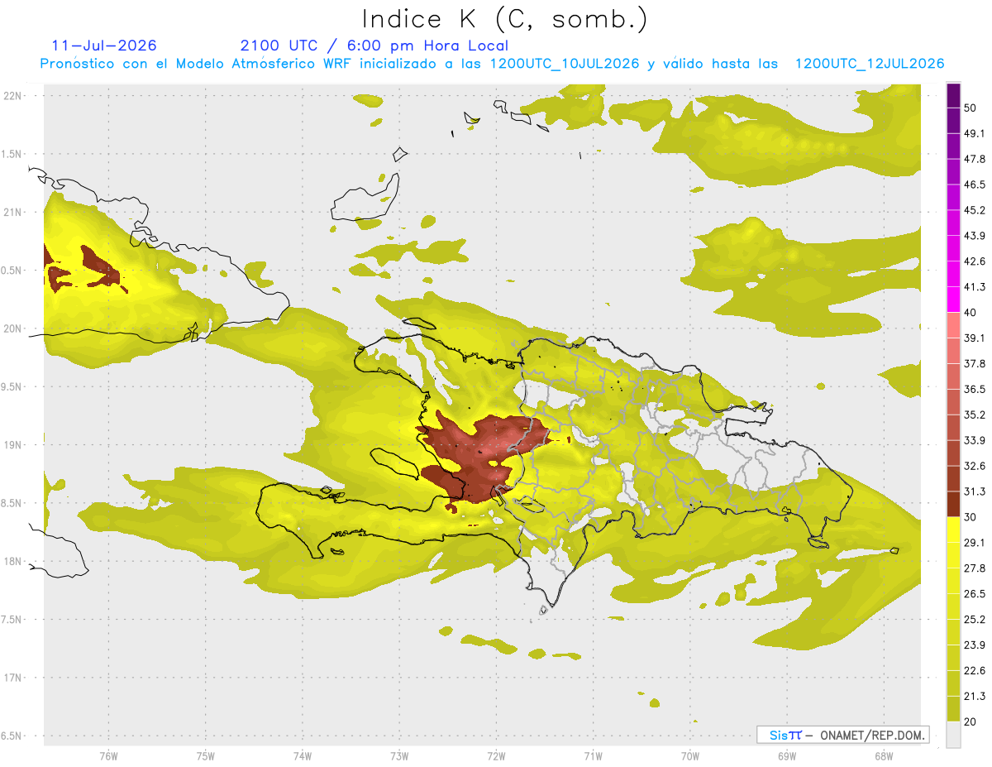Click the '42.6' color scale value
This screenshot has width=992, height=767.
[975, 261]
